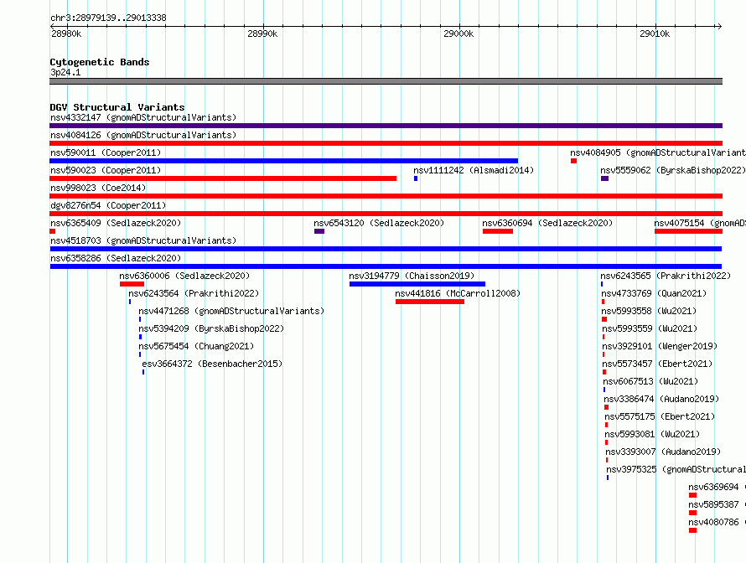This screenshot has width=746, height=563.
Task: Open the nsv998023 (Coe2014) label
Action: point(98,188)
